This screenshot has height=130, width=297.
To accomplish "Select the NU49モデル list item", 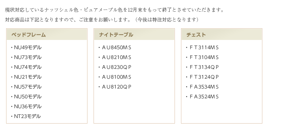I will 28,48.
